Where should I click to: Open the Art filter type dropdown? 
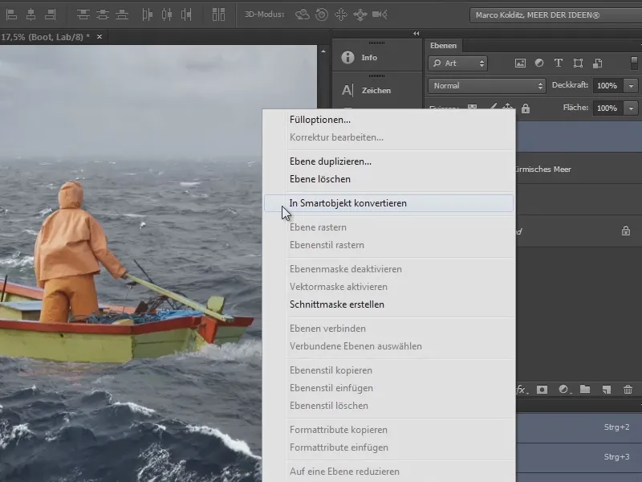(457, 63)
